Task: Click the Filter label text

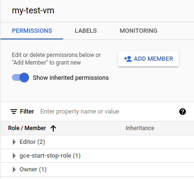Action: [x=27, y=112]
